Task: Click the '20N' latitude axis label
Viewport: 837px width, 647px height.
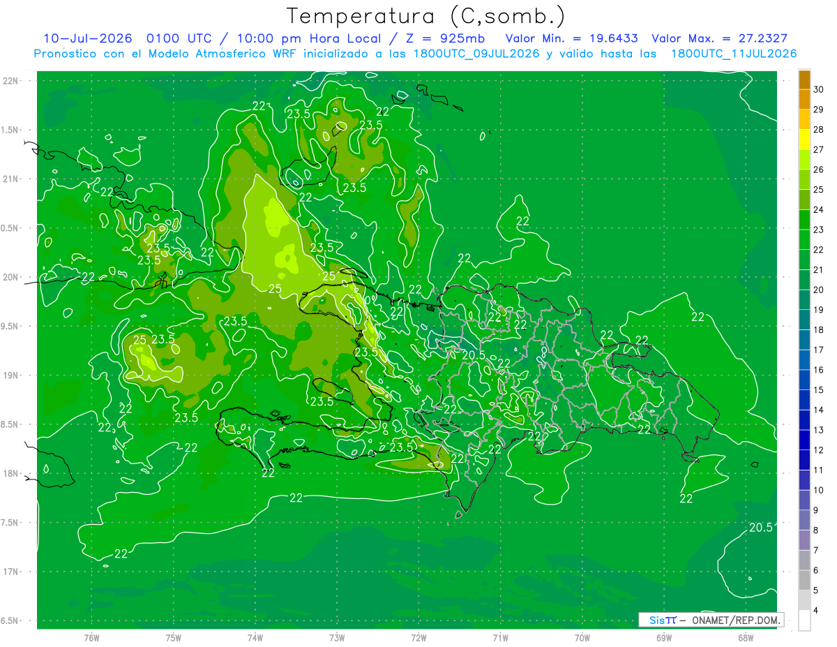Action: (x=11, y=277)
